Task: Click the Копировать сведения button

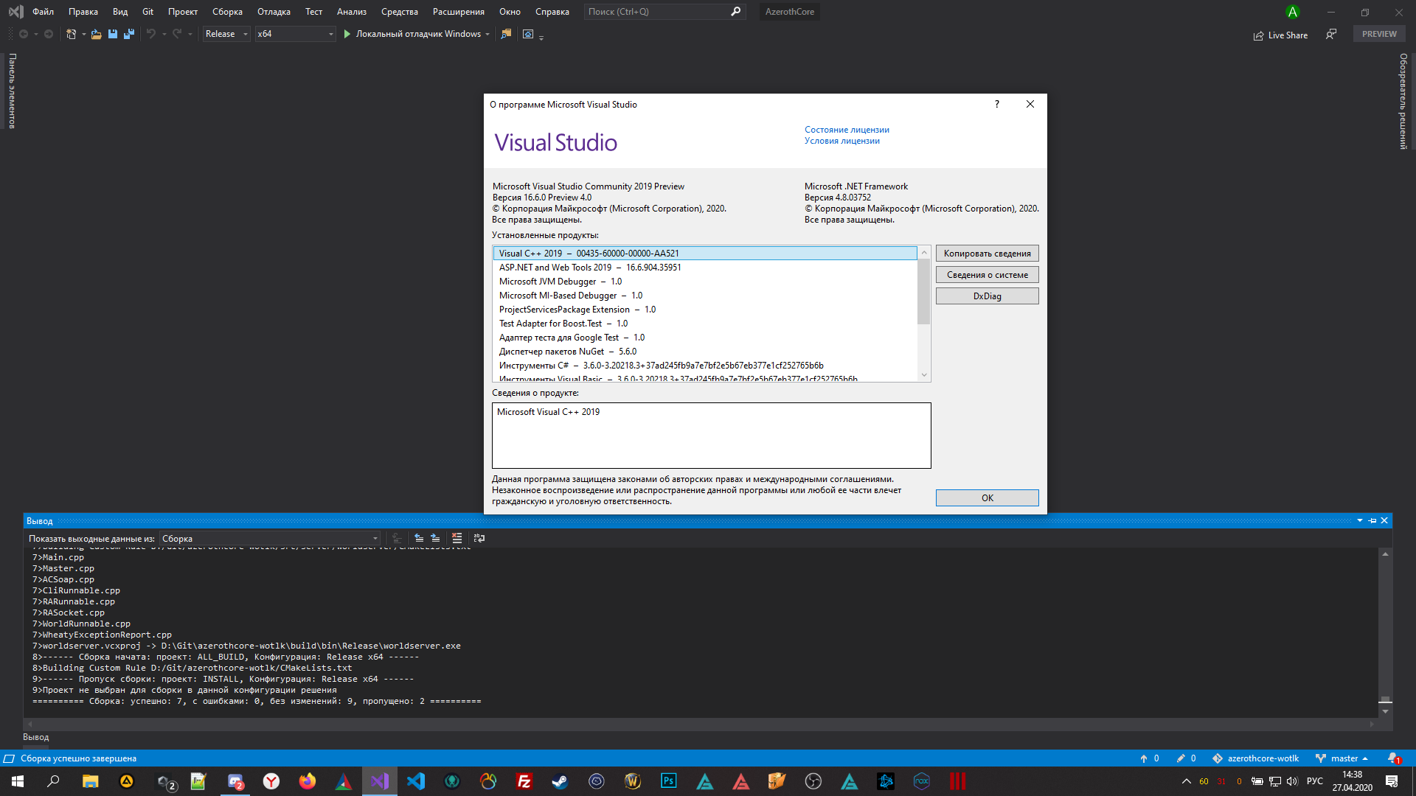Action: point(987,254)
